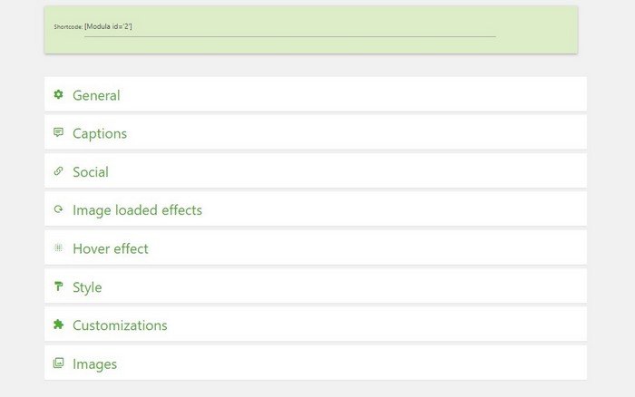Expand the Captions section heading
Viewport: 635px width, 397px height.
[100, 133]
